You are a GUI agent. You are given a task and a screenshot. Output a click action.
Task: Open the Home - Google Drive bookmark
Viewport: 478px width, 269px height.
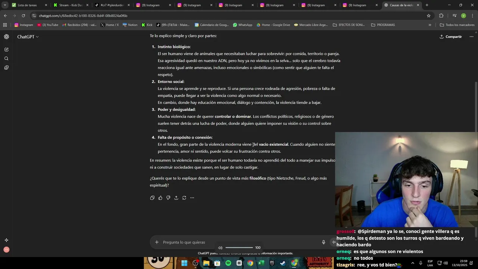click(x=273, y=25)
